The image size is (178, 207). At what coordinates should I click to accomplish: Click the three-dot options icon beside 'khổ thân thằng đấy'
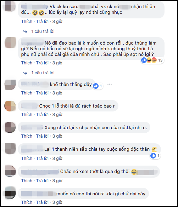click(x=110, y=84)
